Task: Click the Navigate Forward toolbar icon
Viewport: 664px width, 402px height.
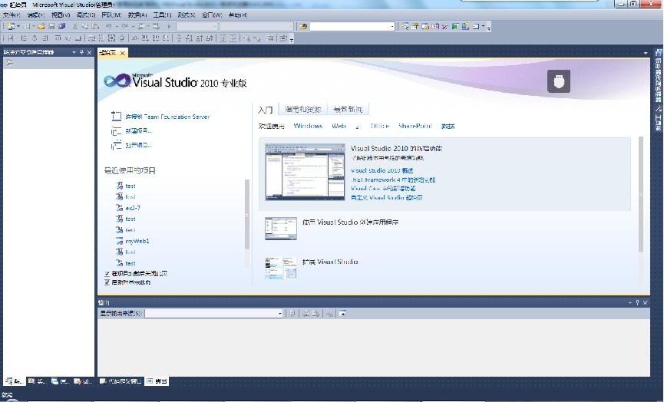Action: 157,26
